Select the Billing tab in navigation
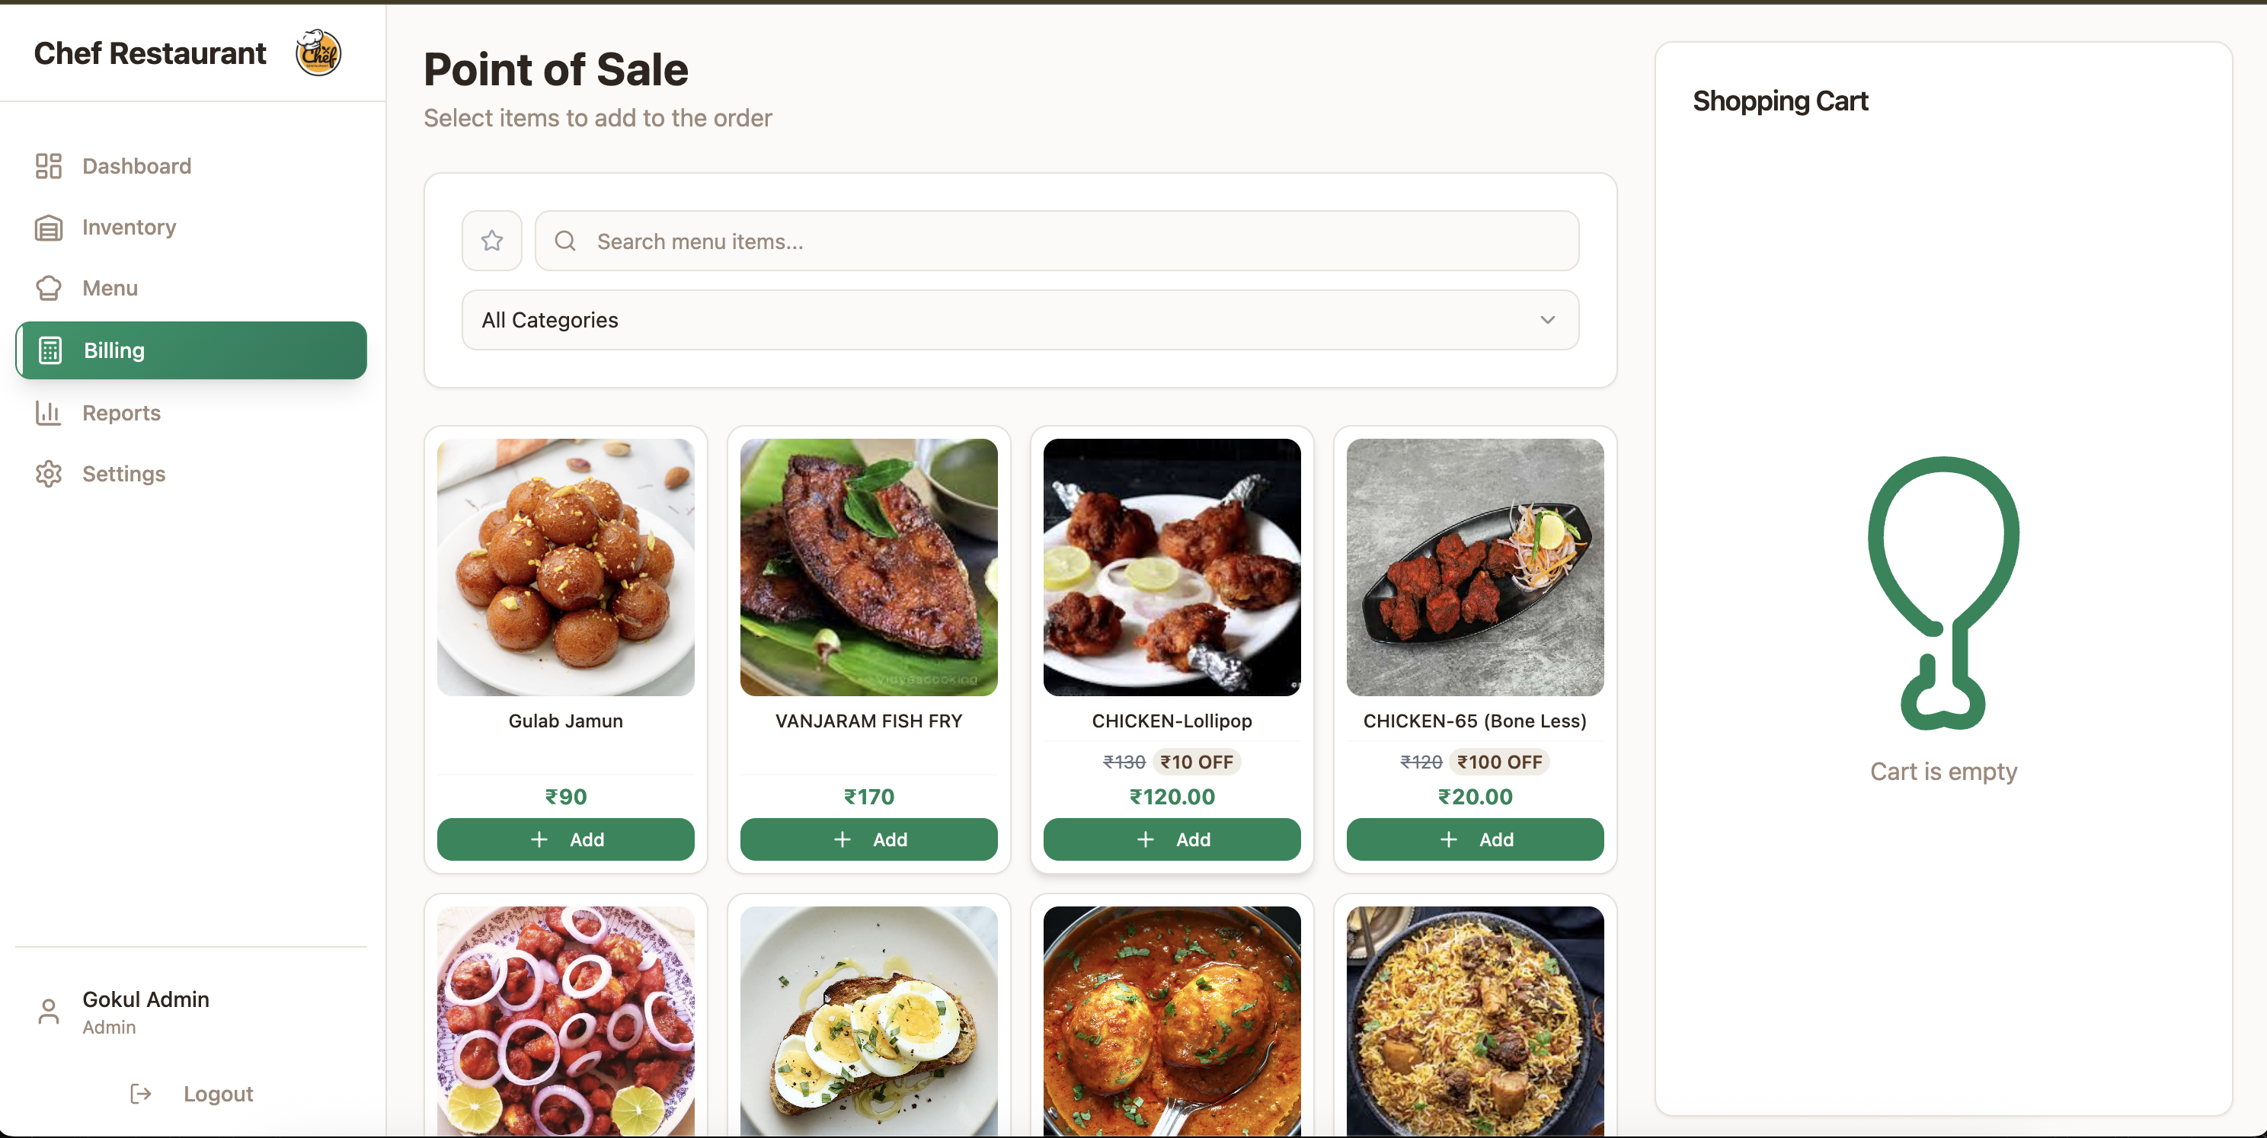This screenshot has width=2267, height=1138. (x=190, y=350)
